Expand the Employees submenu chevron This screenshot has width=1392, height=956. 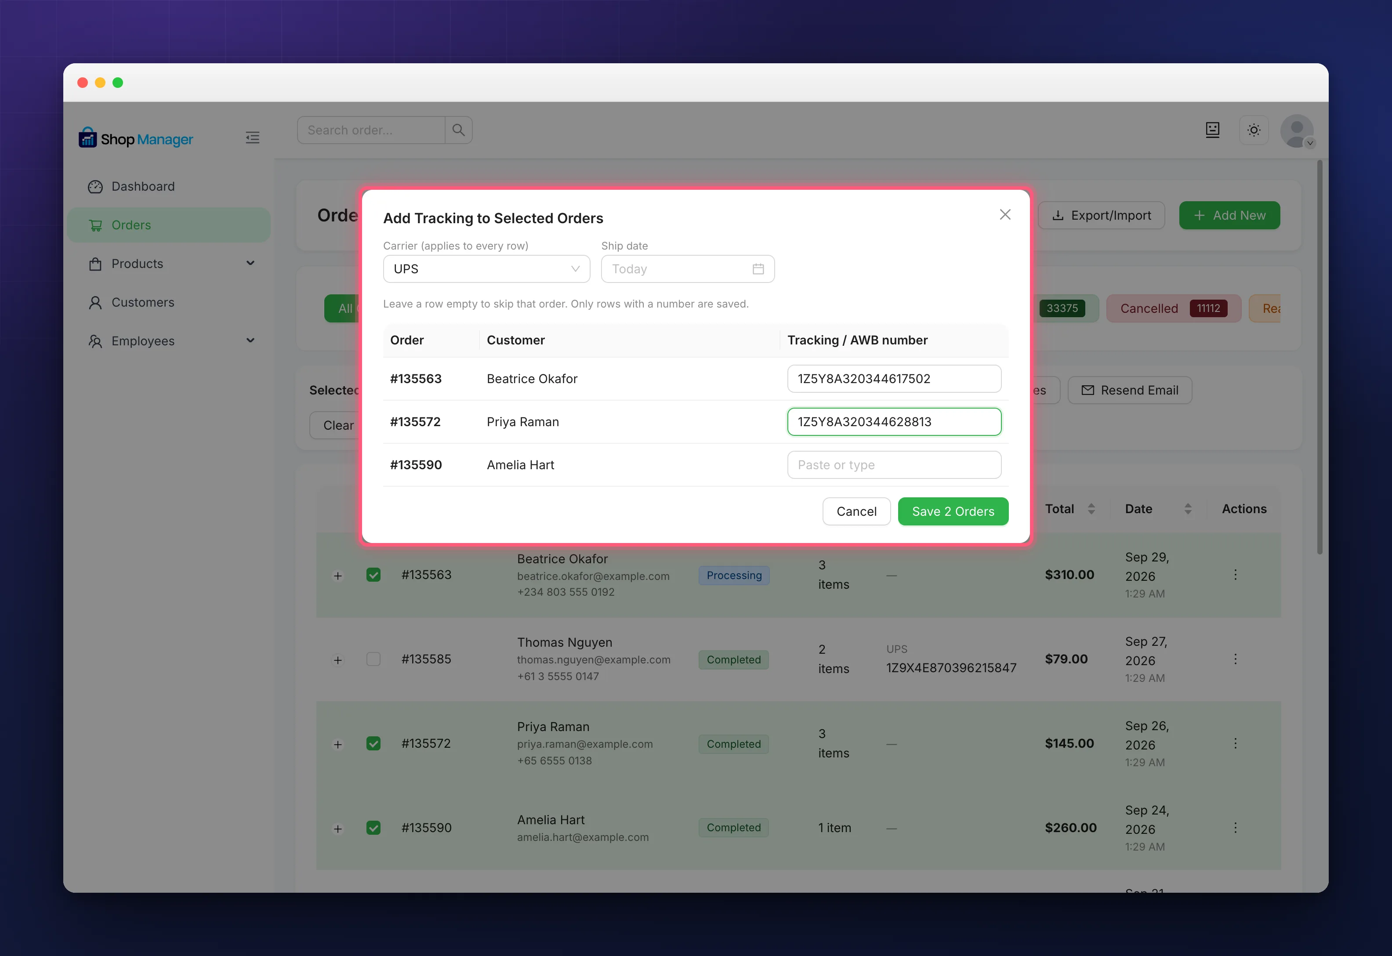click(x=250, y=340)
